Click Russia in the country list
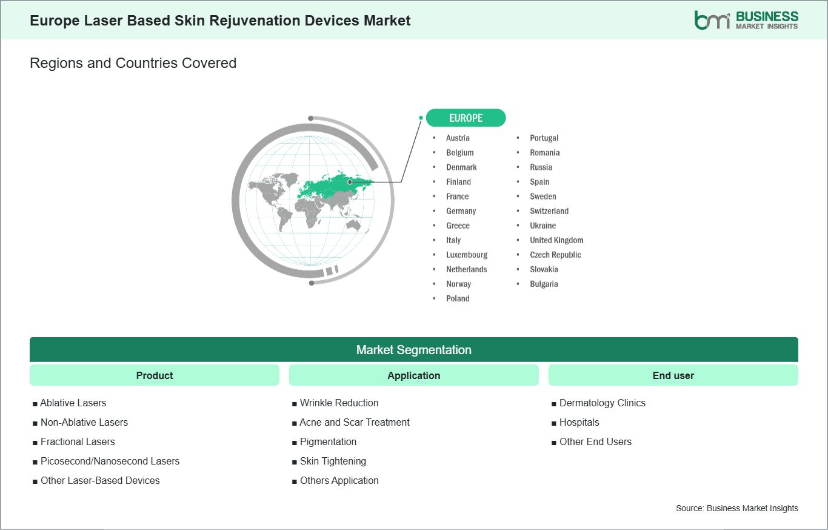 [x=541, y=167]
